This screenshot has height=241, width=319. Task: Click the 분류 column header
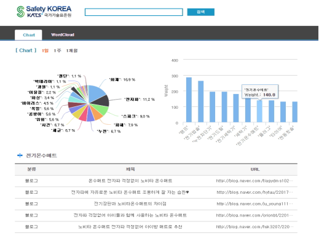[x=31, y=169]
